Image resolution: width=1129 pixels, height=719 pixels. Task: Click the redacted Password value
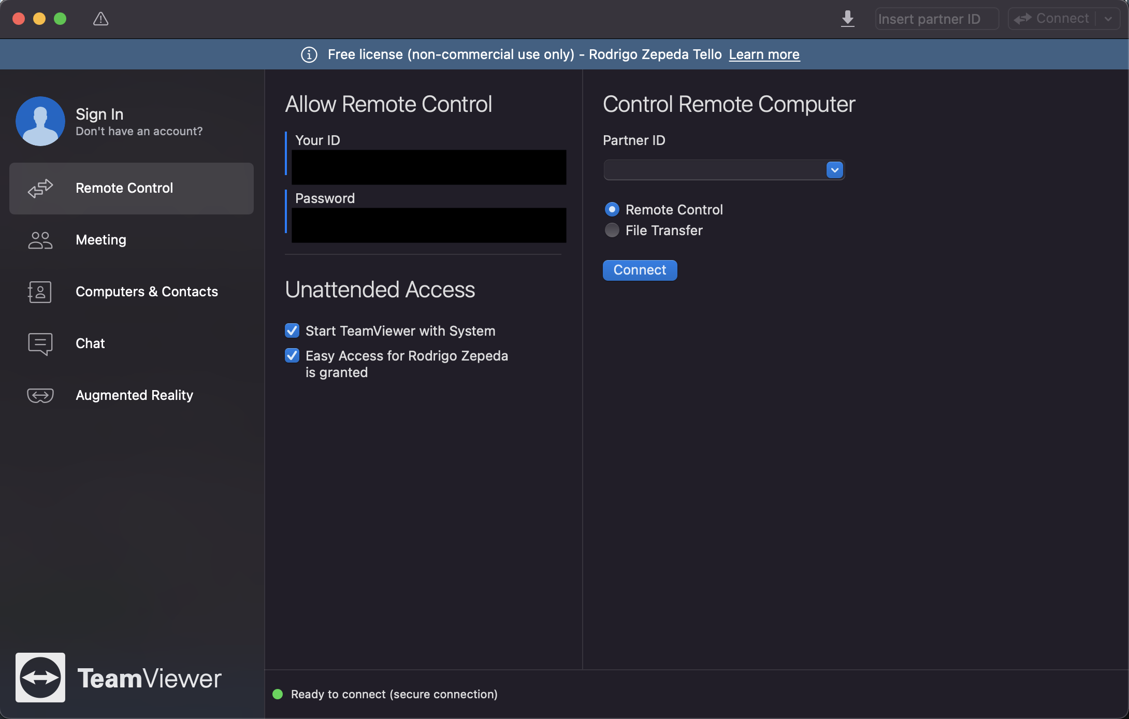pyautogui.click(x=429, y=225)
